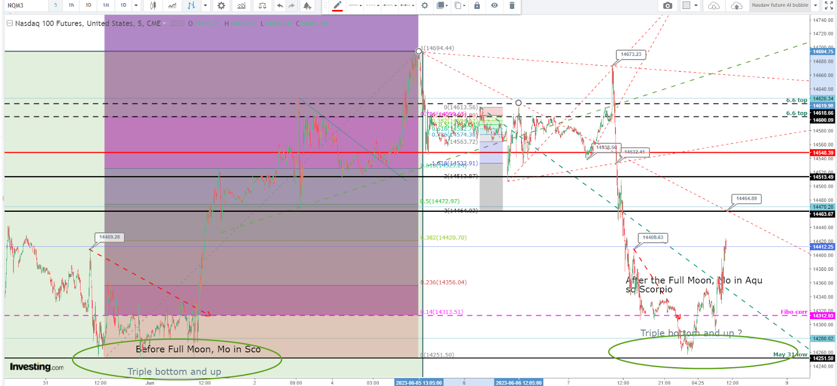This screenshot has width=837, height=386.
Task: Click the 14412.25 current price label
Action: point(823,247)
